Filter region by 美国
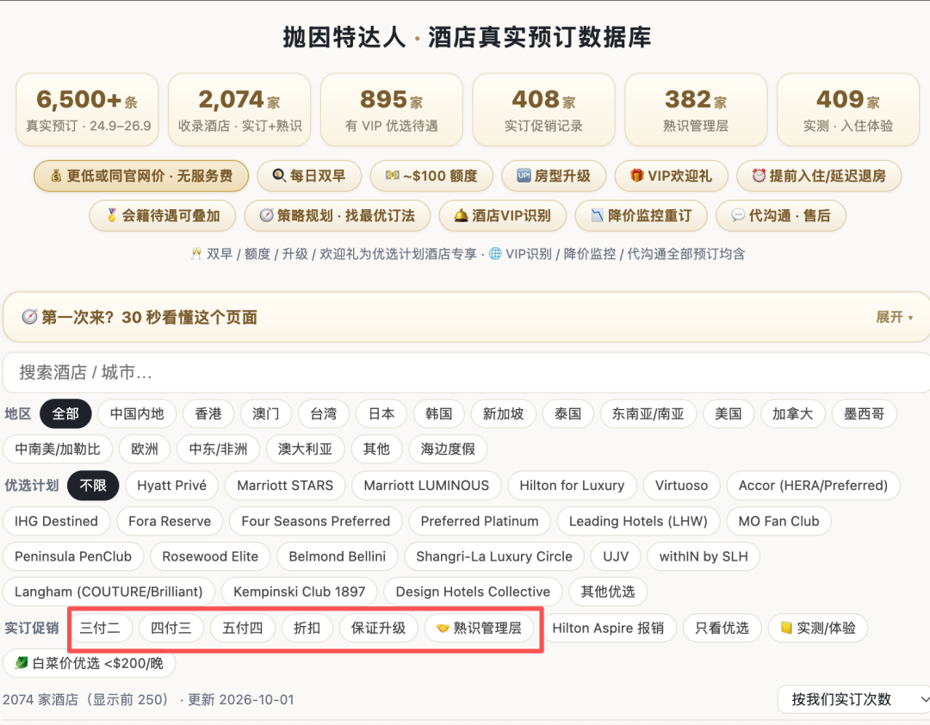Viewport: 930px width, 725px height. pyautogui.click(x=728, y=413)
